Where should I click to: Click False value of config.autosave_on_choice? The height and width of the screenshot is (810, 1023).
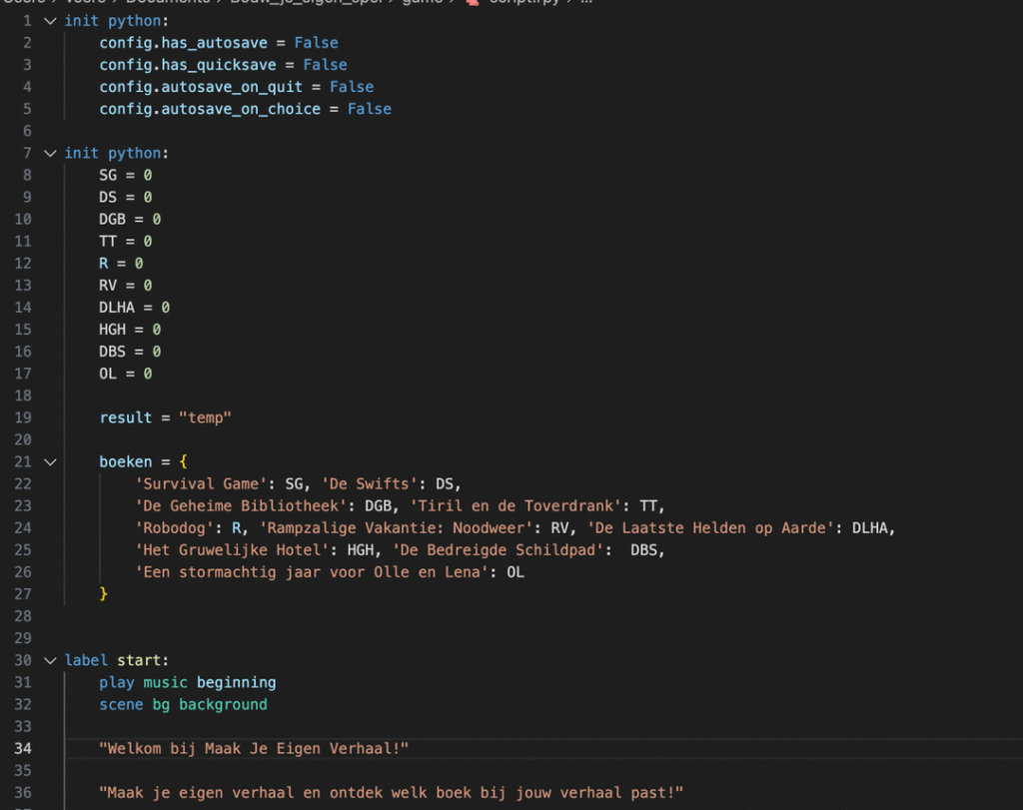click(x=369, y=109)
